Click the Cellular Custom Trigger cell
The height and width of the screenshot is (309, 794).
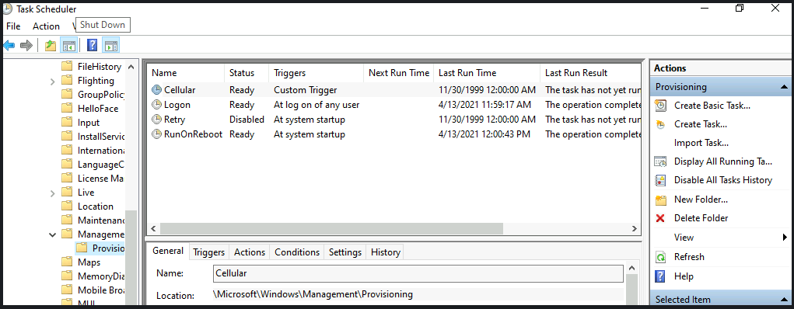306,90
